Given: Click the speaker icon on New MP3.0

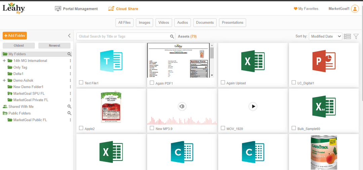Looking at the screenshot, I should coord(182,106).
